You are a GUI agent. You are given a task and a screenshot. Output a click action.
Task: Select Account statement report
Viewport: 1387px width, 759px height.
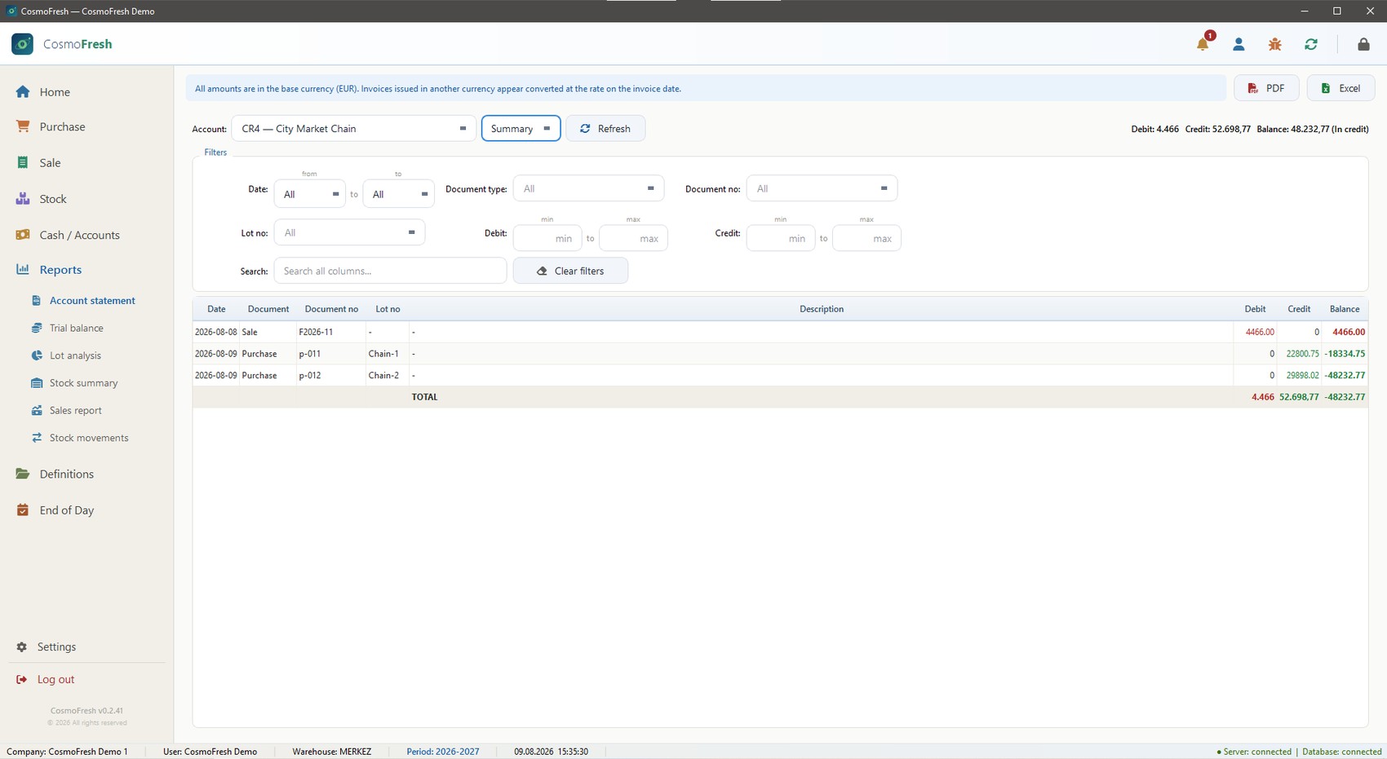pos(91,301)
